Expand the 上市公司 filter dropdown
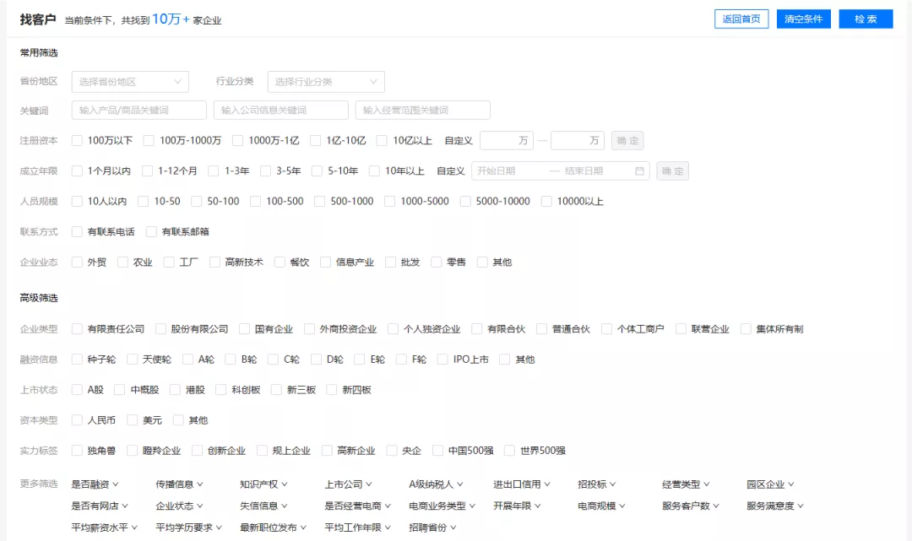Image resolution: width=912 pixels, height=541 pixels. (349, 484)
